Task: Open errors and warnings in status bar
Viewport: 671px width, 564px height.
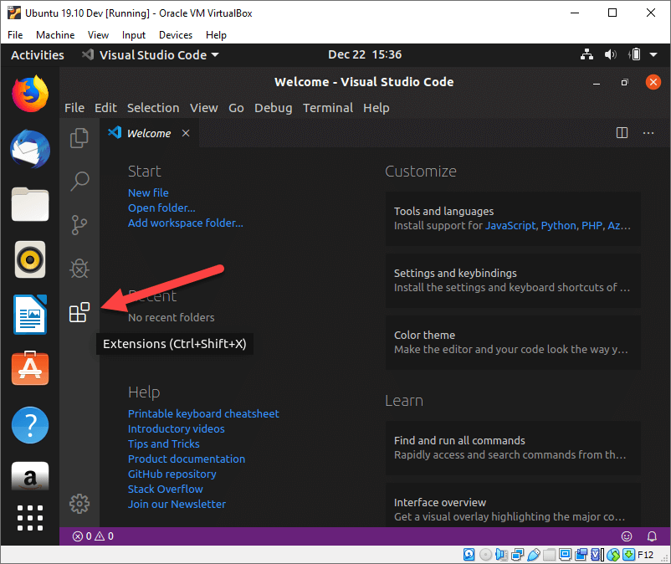Action: (93, 536)
